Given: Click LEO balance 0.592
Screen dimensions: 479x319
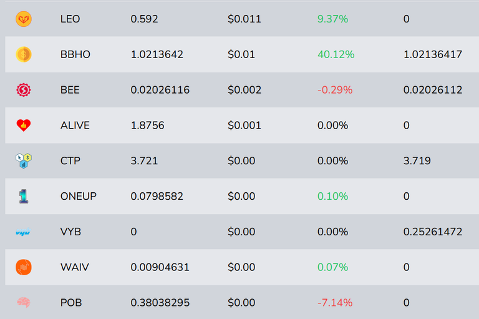Looking at the screenshot, I should [x=144, y=19].
